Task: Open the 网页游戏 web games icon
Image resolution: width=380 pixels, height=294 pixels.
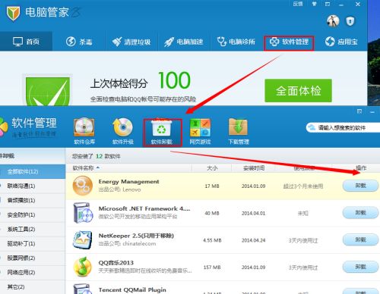Action: [x=200, y=131]
